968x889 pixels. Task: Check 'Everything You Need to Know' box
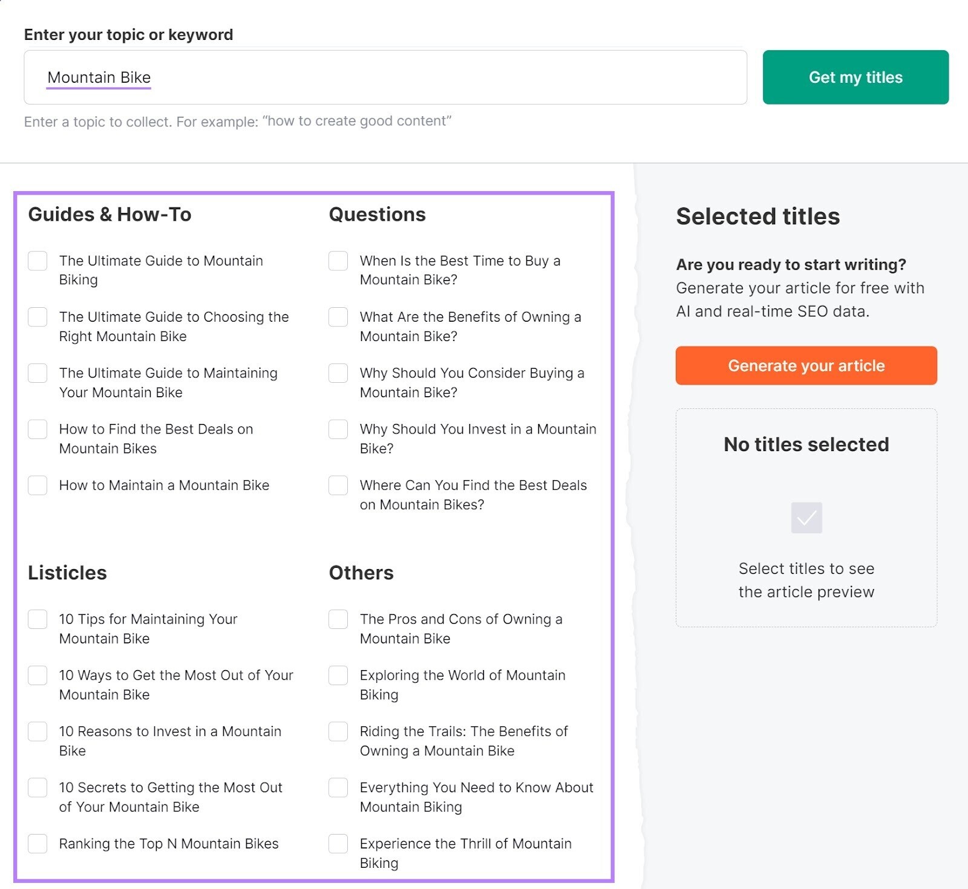[338, 787]
